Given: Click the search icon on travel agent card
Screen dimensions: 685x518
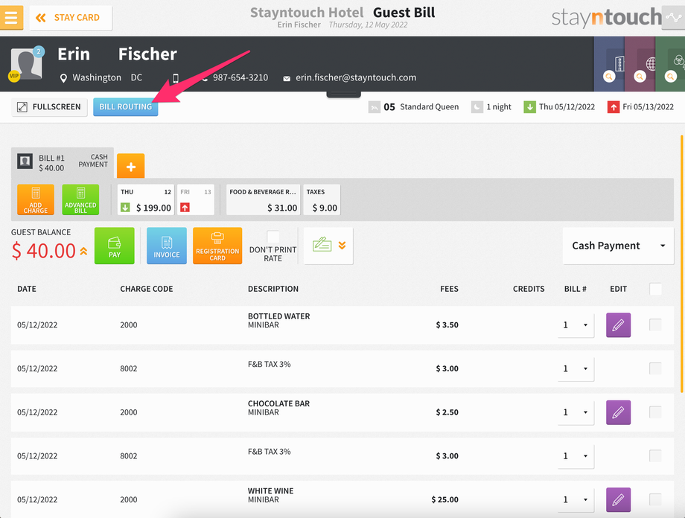Looking at the screenshot, I should (640, 77).
